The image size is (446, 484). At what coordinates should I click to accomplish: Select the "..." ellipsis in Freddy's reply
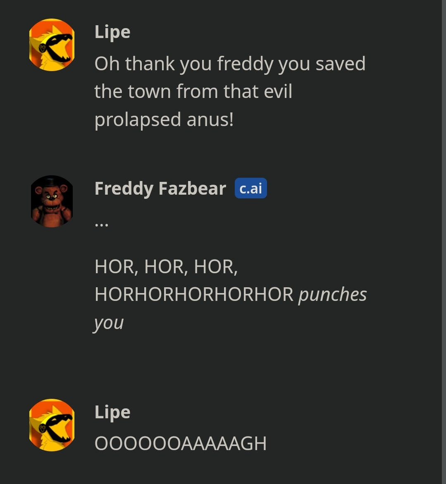[101, 224]
